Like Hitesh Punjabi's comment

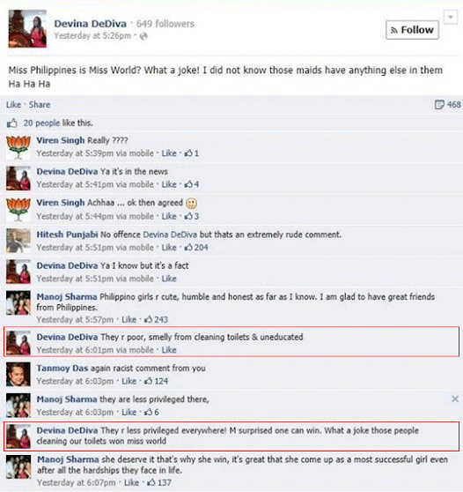[x=169, y=247]
